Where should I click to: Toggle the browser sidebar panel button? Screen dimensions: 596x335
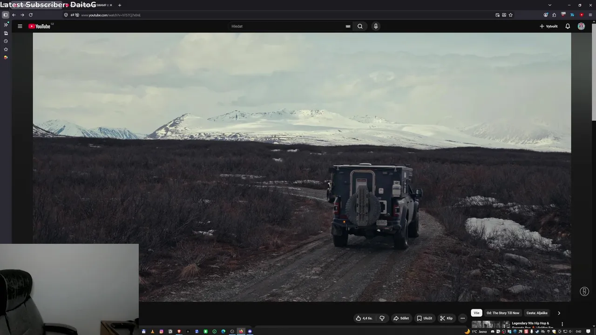6,15
